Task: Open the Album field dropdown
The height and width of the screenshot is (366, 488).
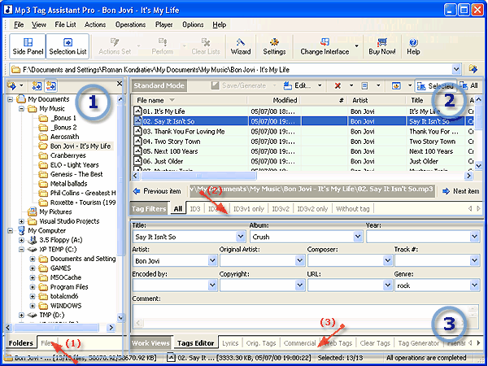Action: 358,237
